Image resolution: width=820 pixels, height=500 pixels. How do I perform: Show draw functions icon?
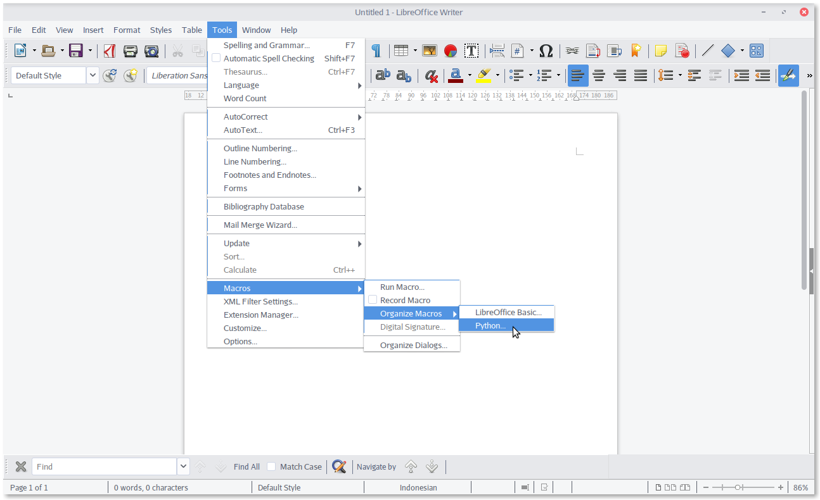click(757, 51)
